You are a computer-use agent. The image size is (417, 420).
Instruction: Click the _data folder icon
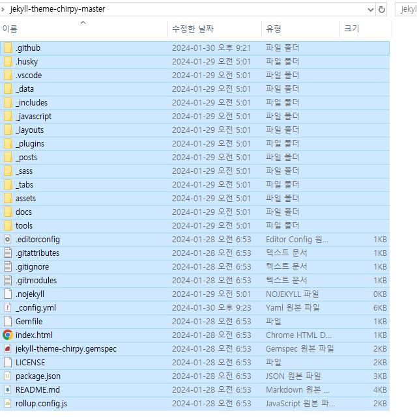[8, 89]
